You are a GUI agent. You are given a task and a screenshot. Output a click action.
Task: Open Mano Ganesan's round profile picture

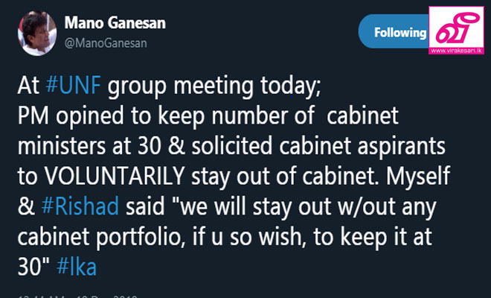tap(37, 34)
